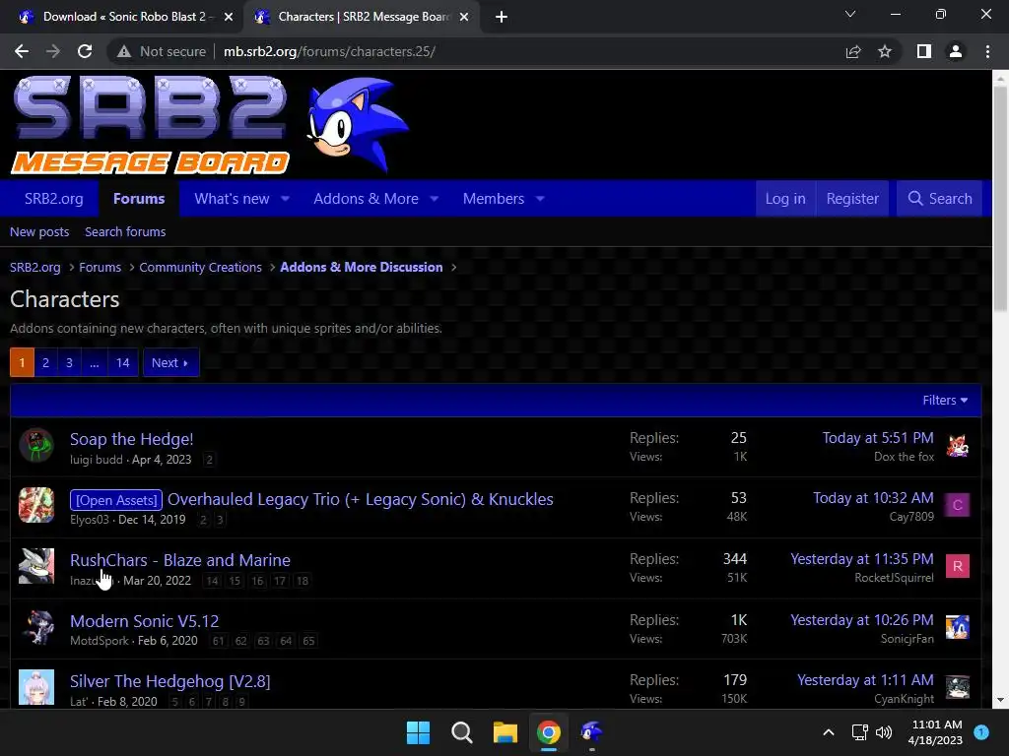Expand the Addons & More dropdown arrow
This screenshot has height=756, width=1009.
pyautogui.click(x=435, y=199)
